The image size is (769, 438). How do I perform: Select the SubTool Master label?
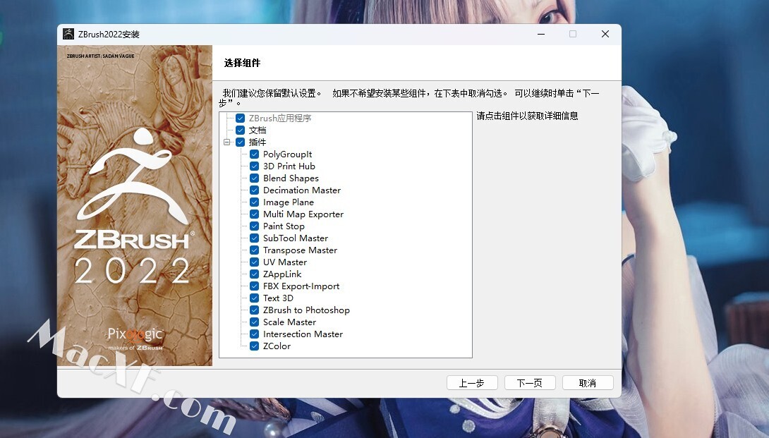pos(295,238)
